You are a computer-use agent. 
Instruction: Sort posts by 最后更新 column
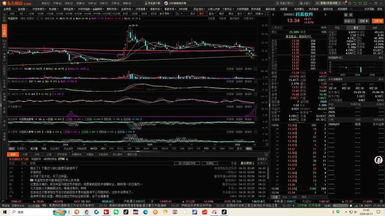coord(247,163)
